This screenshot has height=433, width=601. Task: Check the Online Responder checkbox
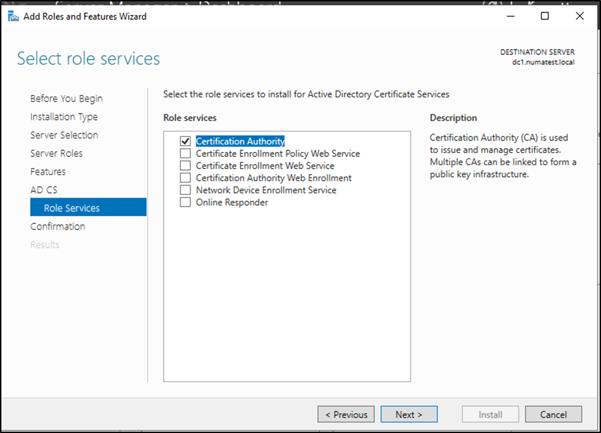184,202
